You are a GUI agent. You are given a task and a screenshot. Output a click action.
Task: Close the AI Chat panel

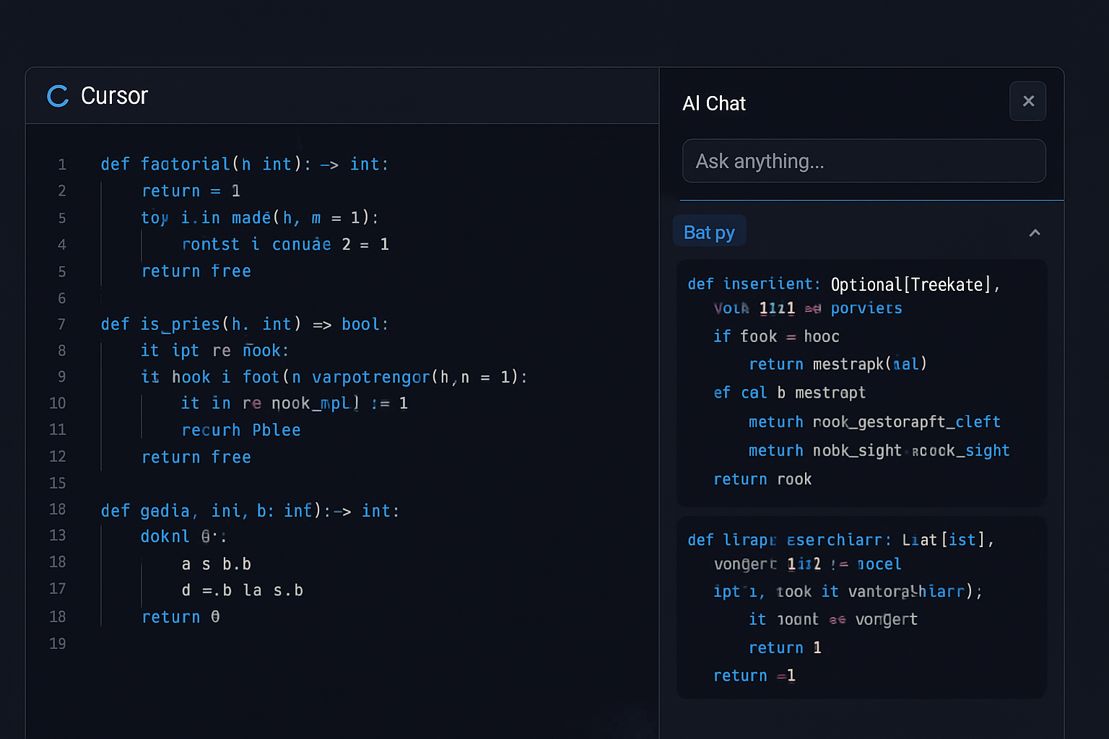coord(1027,101)
